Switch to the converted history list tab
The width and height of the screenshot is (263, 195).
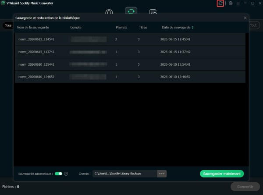point(153,12)
